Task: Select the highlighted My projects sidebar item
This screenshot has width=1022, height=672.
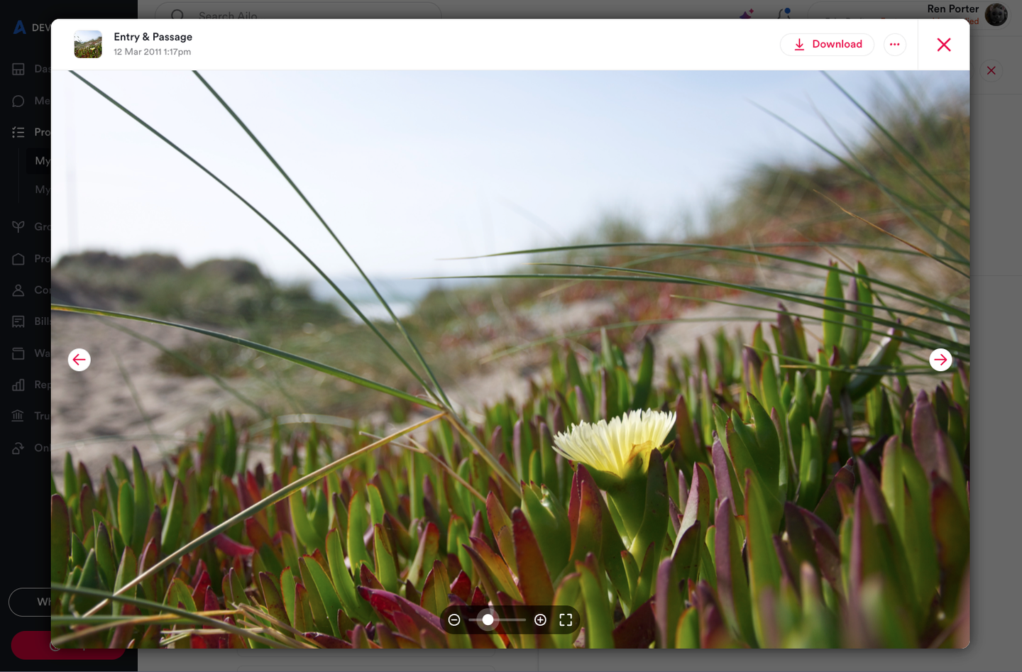Action: pyautogui.click(x=39, y=161)
